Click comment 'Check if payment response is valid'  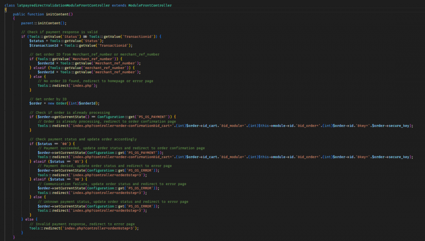[x=59, y=32]
